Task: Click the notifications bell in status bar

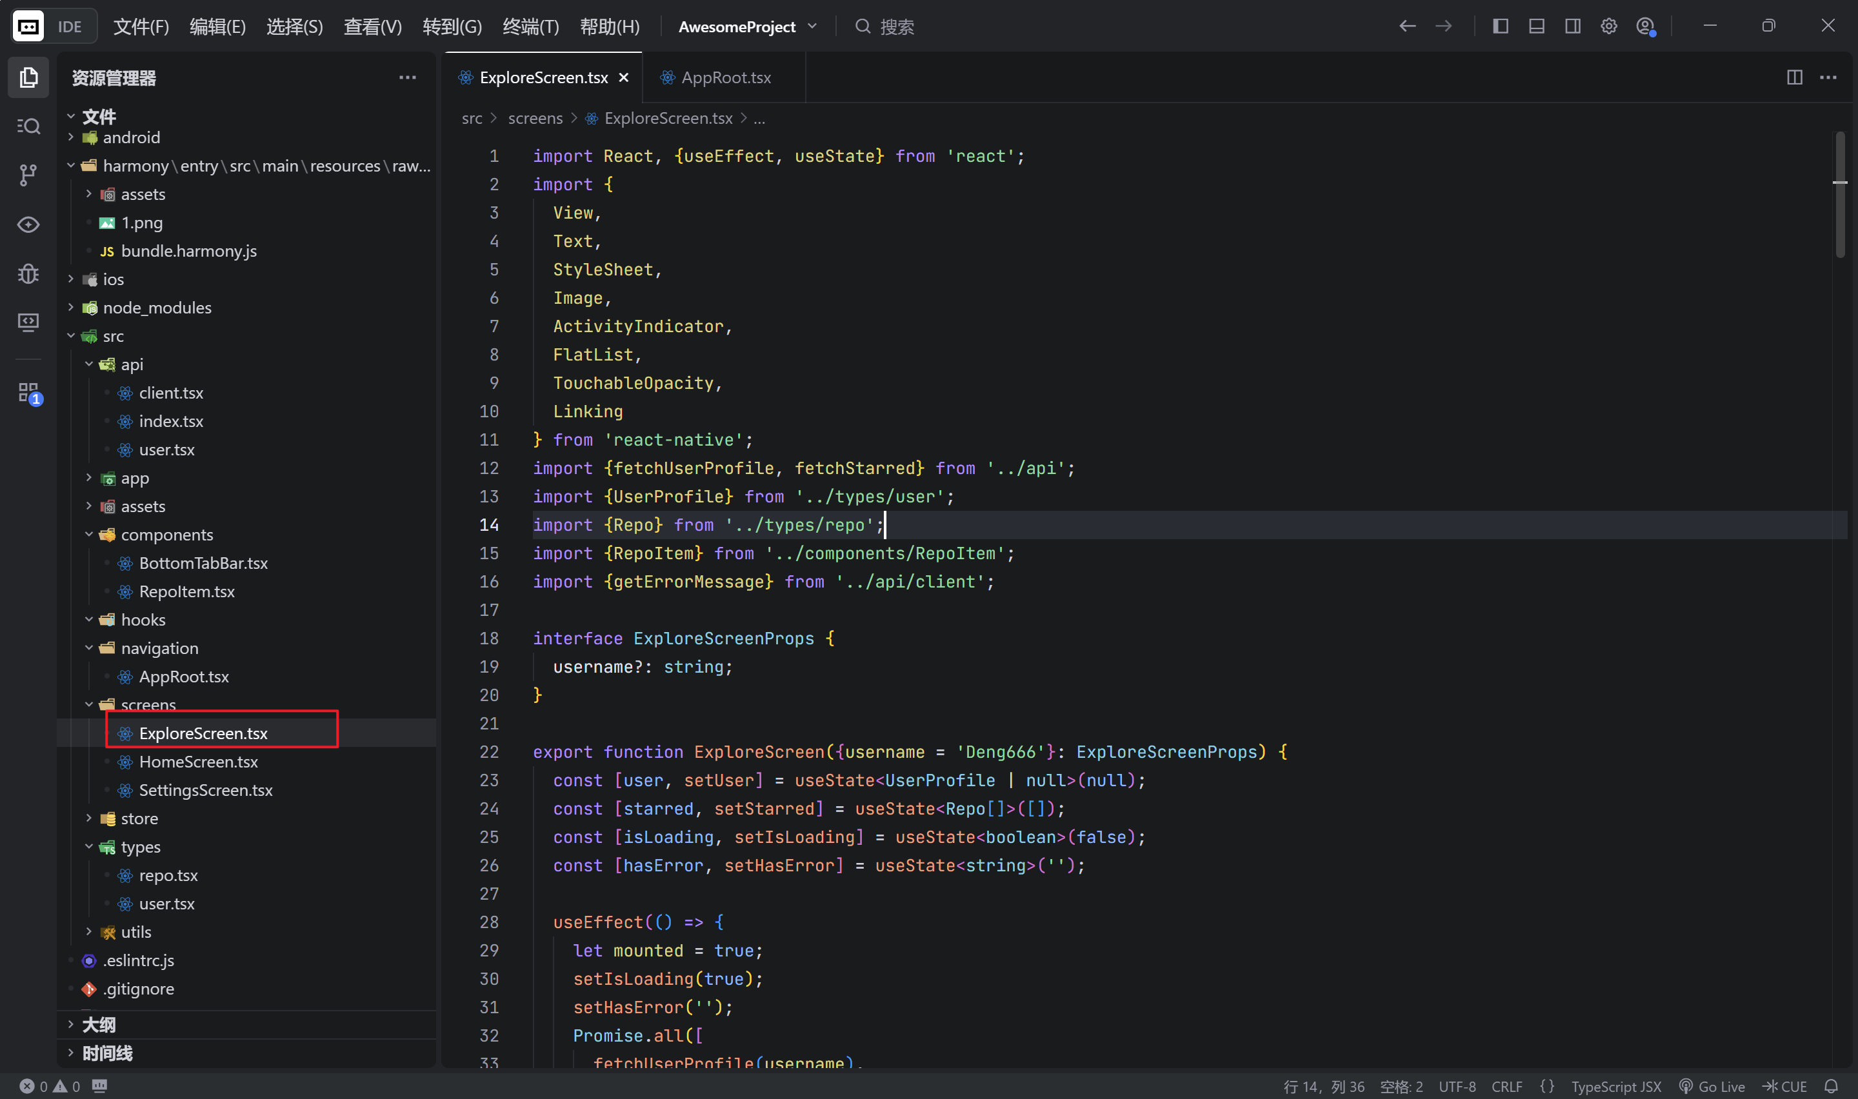Action: pyautogui.click(x=1831, y=1085)
